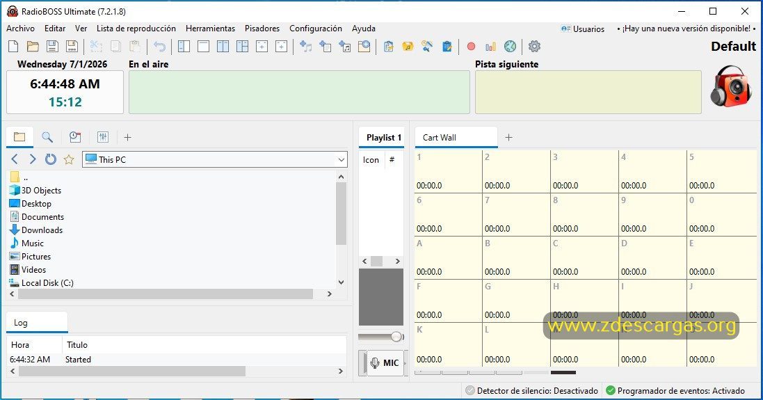Click the Titulo column header in Log
Screen dimensions: 763x400
[x=77, y=344]
